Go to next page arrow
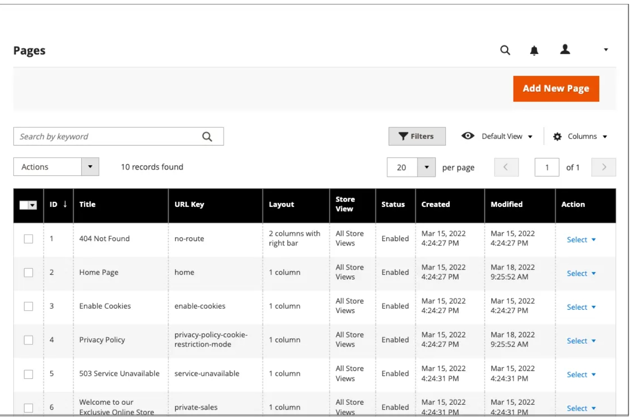This screenshot has height=419, width=632. pos(604,167)
